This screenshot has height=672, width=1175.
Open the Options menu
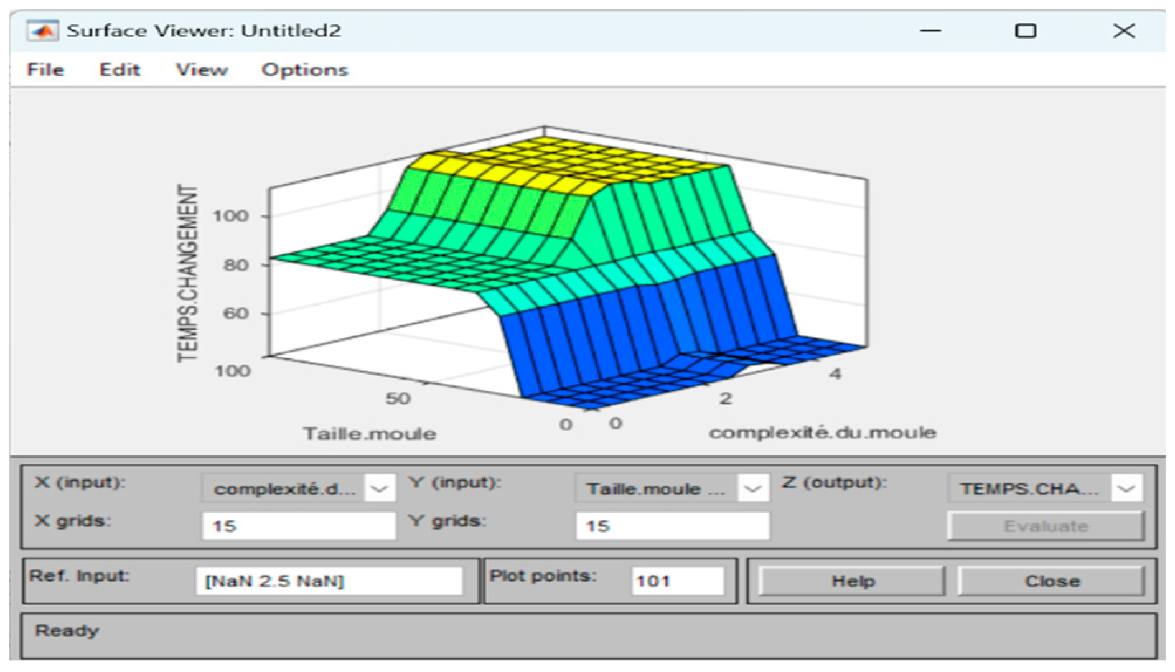[304, 70]
